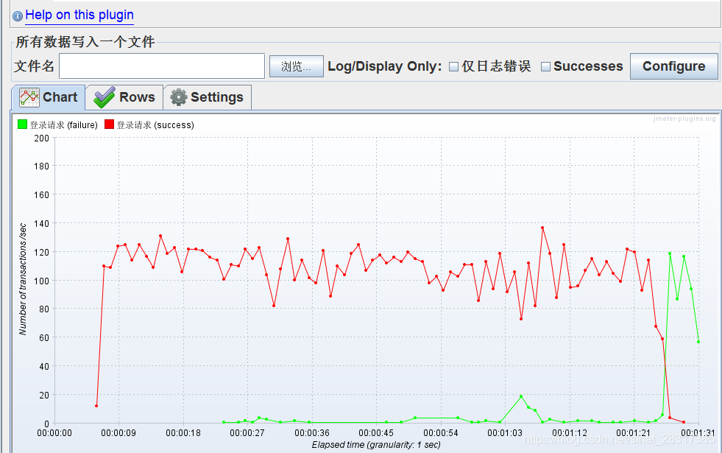Click the 浏览... browse button
The height and width of the screenshot is (453, 722).
coord(296,66)
